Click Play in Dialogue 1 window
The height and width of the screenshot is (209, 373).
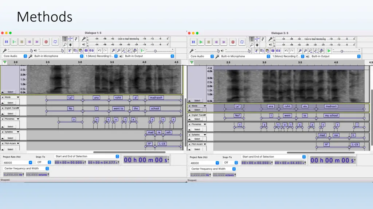pyautogui.click(x=14, y=42)
